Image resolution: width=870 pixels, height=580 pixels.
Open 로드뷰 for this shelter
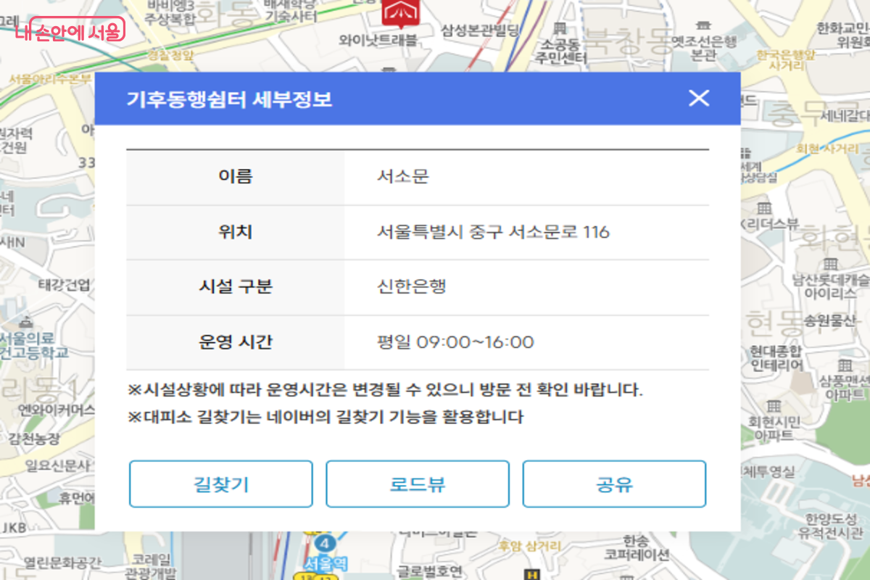click(x=418, y=484)
